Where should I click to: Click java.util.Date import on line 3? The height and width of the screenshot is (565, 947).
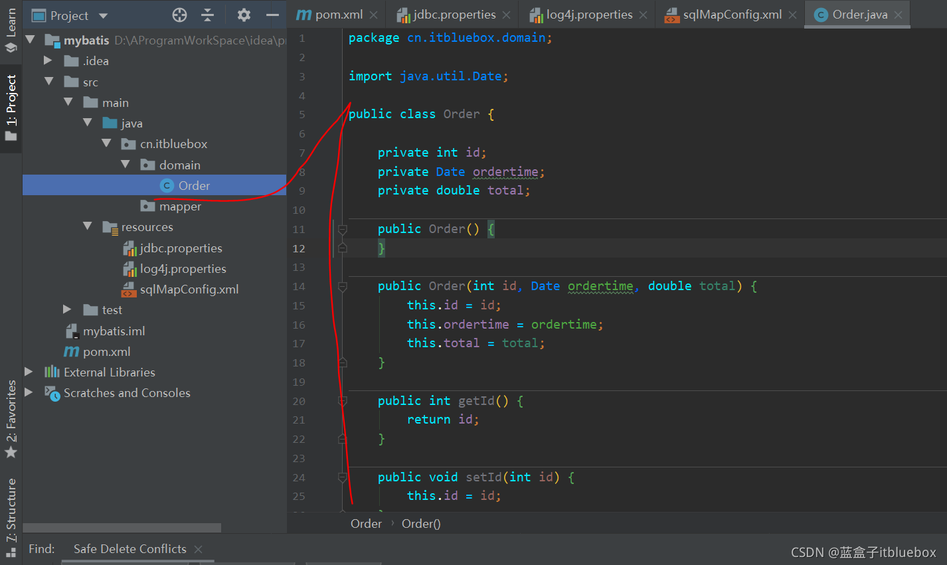pyautogui.click(x=450, y=76)
